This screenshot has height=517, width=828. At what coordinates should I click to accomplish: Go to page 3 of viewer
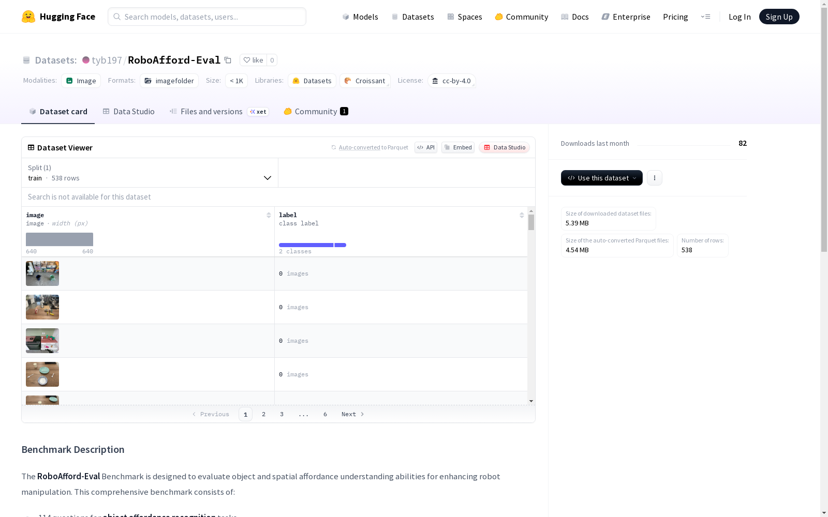tap(282, 414)
